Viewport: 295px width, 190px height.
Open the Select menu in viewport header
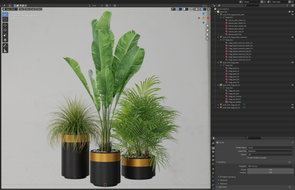pos(28,9)
